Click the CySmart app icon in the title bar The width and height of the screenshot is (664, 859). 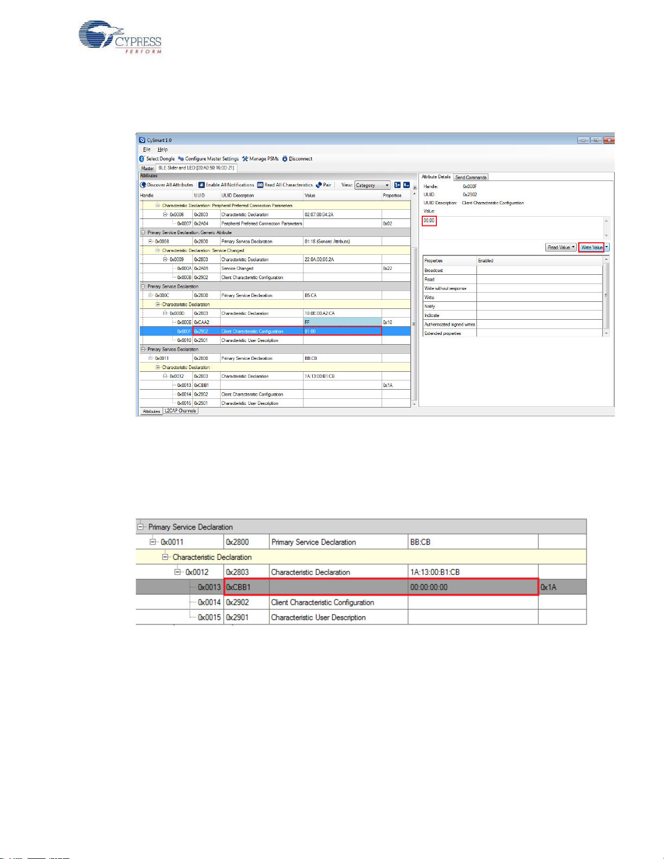[143, 140]
